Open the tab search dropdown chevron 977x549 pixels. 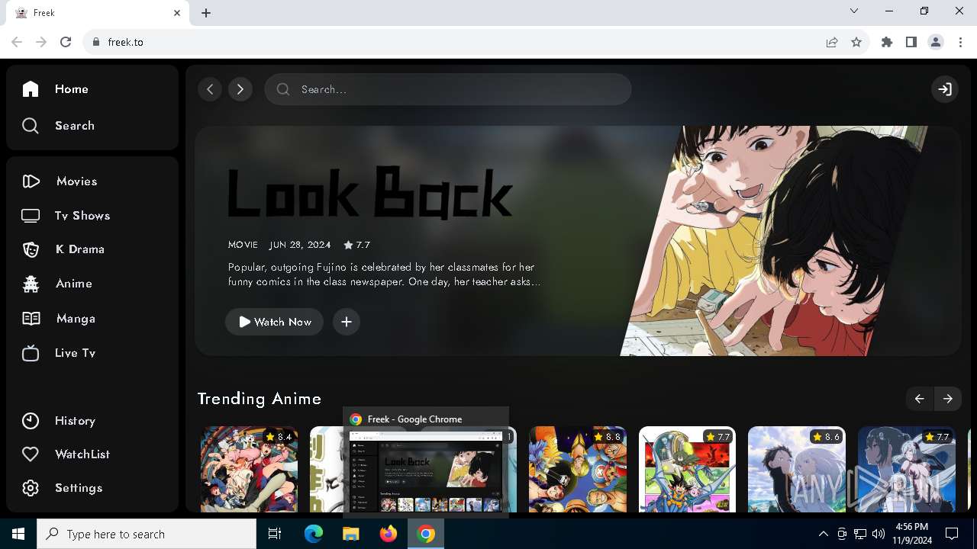click(x=854, y=11)
